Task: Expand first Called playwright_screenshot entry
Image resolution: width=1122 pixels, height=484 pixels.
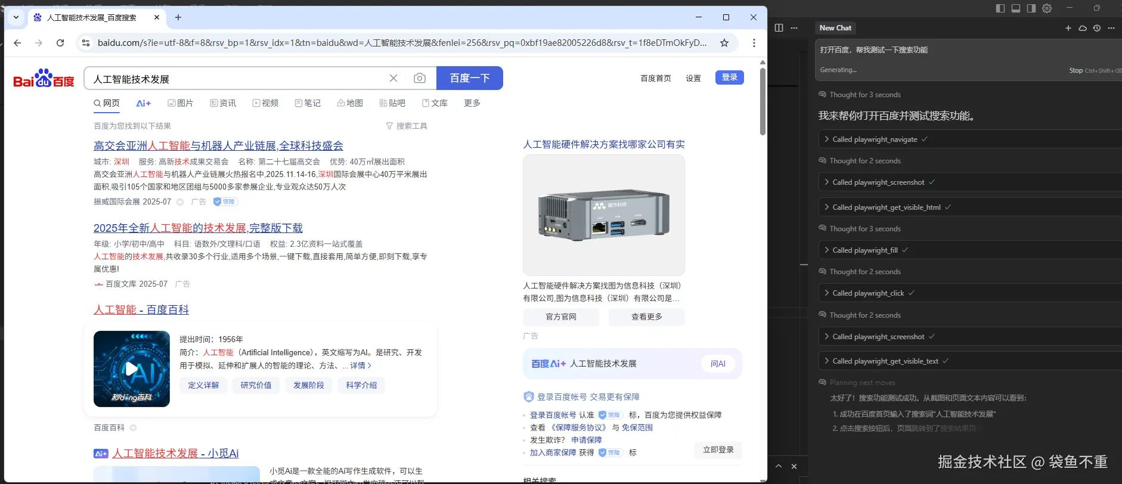Action: pos(969,182)
